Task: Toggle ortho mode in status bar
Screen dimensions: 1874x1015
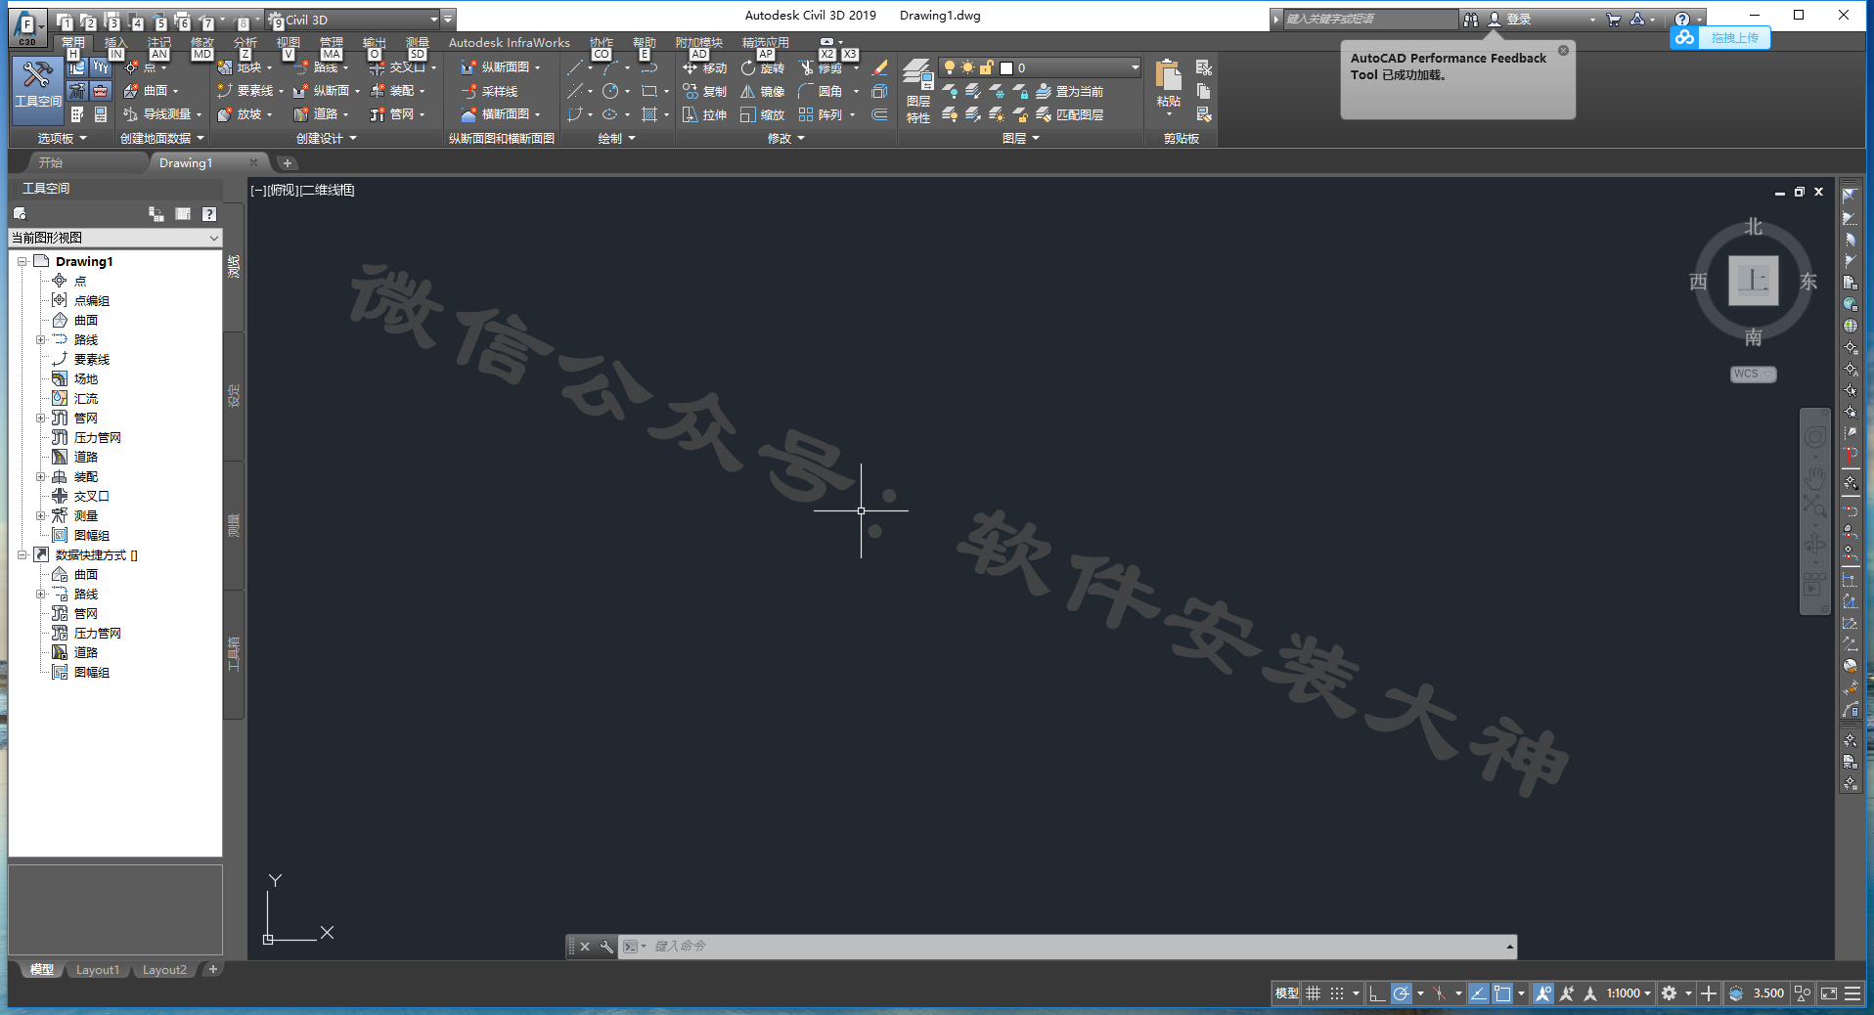Action: click(1377, 993)
